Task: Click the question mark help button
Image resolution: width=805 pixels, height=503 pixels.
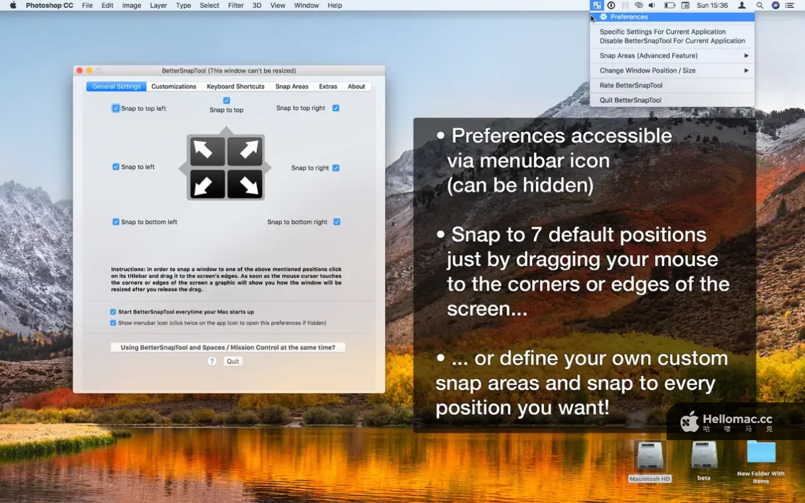Action: [x=212, y=362]
